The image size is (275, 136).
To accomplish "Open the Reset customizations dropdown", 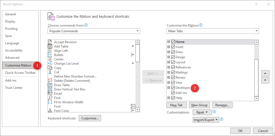I will click(202, 112).
